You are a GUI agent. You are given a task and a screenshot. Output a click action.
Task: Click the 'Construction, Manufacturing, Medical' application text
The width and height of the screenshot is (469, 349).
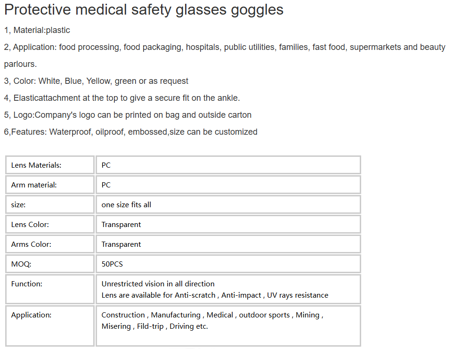212,315
